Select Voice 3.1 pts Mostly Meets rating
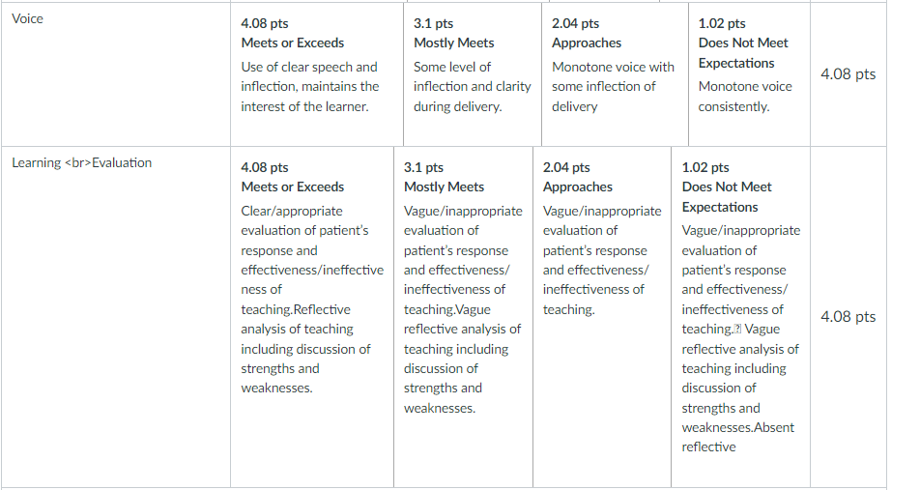This screenshot has height=490, width=920. [473, 74]
